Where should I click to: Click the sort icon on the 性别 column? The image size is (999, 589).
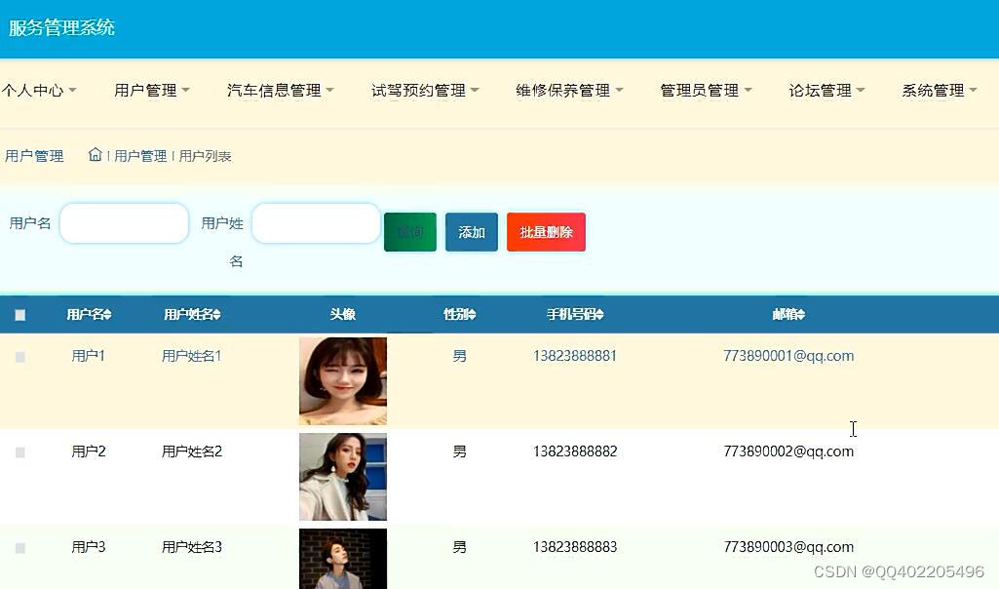pyautogui.click(x=475, y=314)
